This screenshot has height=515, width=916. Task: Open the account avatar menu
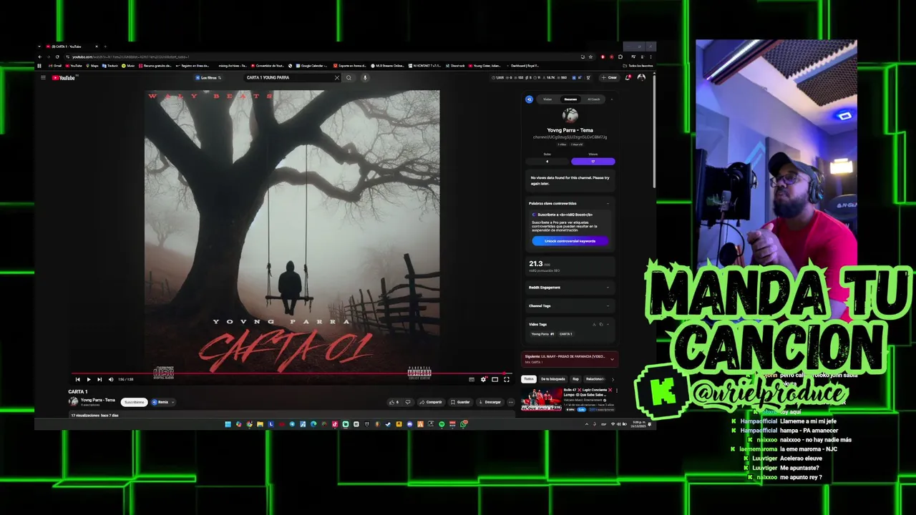(641, 77)
